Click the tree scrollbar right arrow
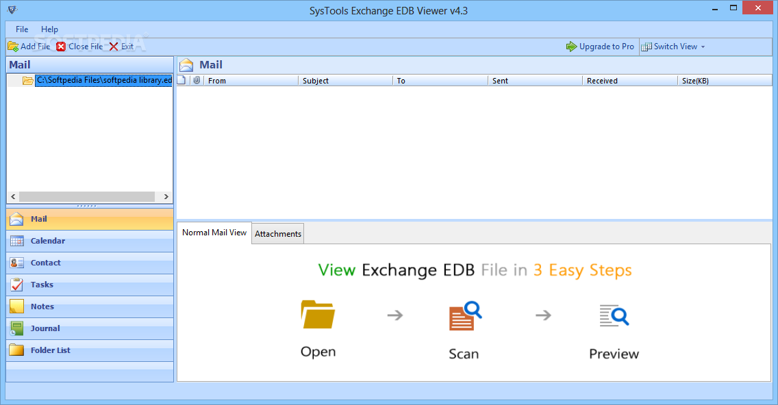Viewport: 778px width, 405px height. [166, 197]
